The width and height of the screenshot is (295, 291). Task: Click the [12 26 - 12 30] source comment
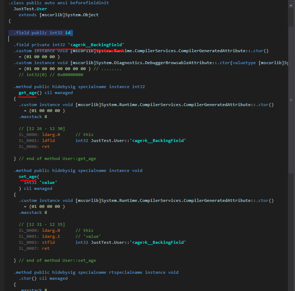tap(42, 129)
